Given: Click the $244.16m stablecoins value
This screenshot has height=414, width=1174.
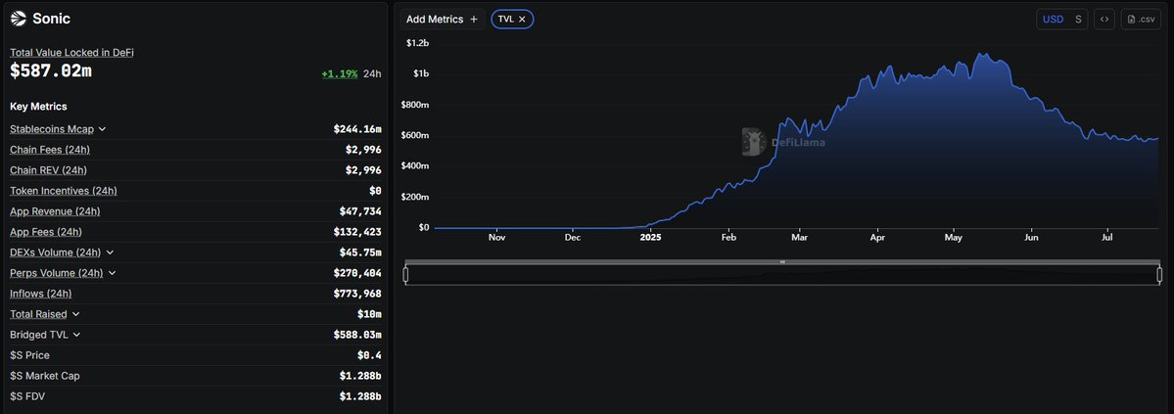Looking at the screenshot, I should [357, 129].
